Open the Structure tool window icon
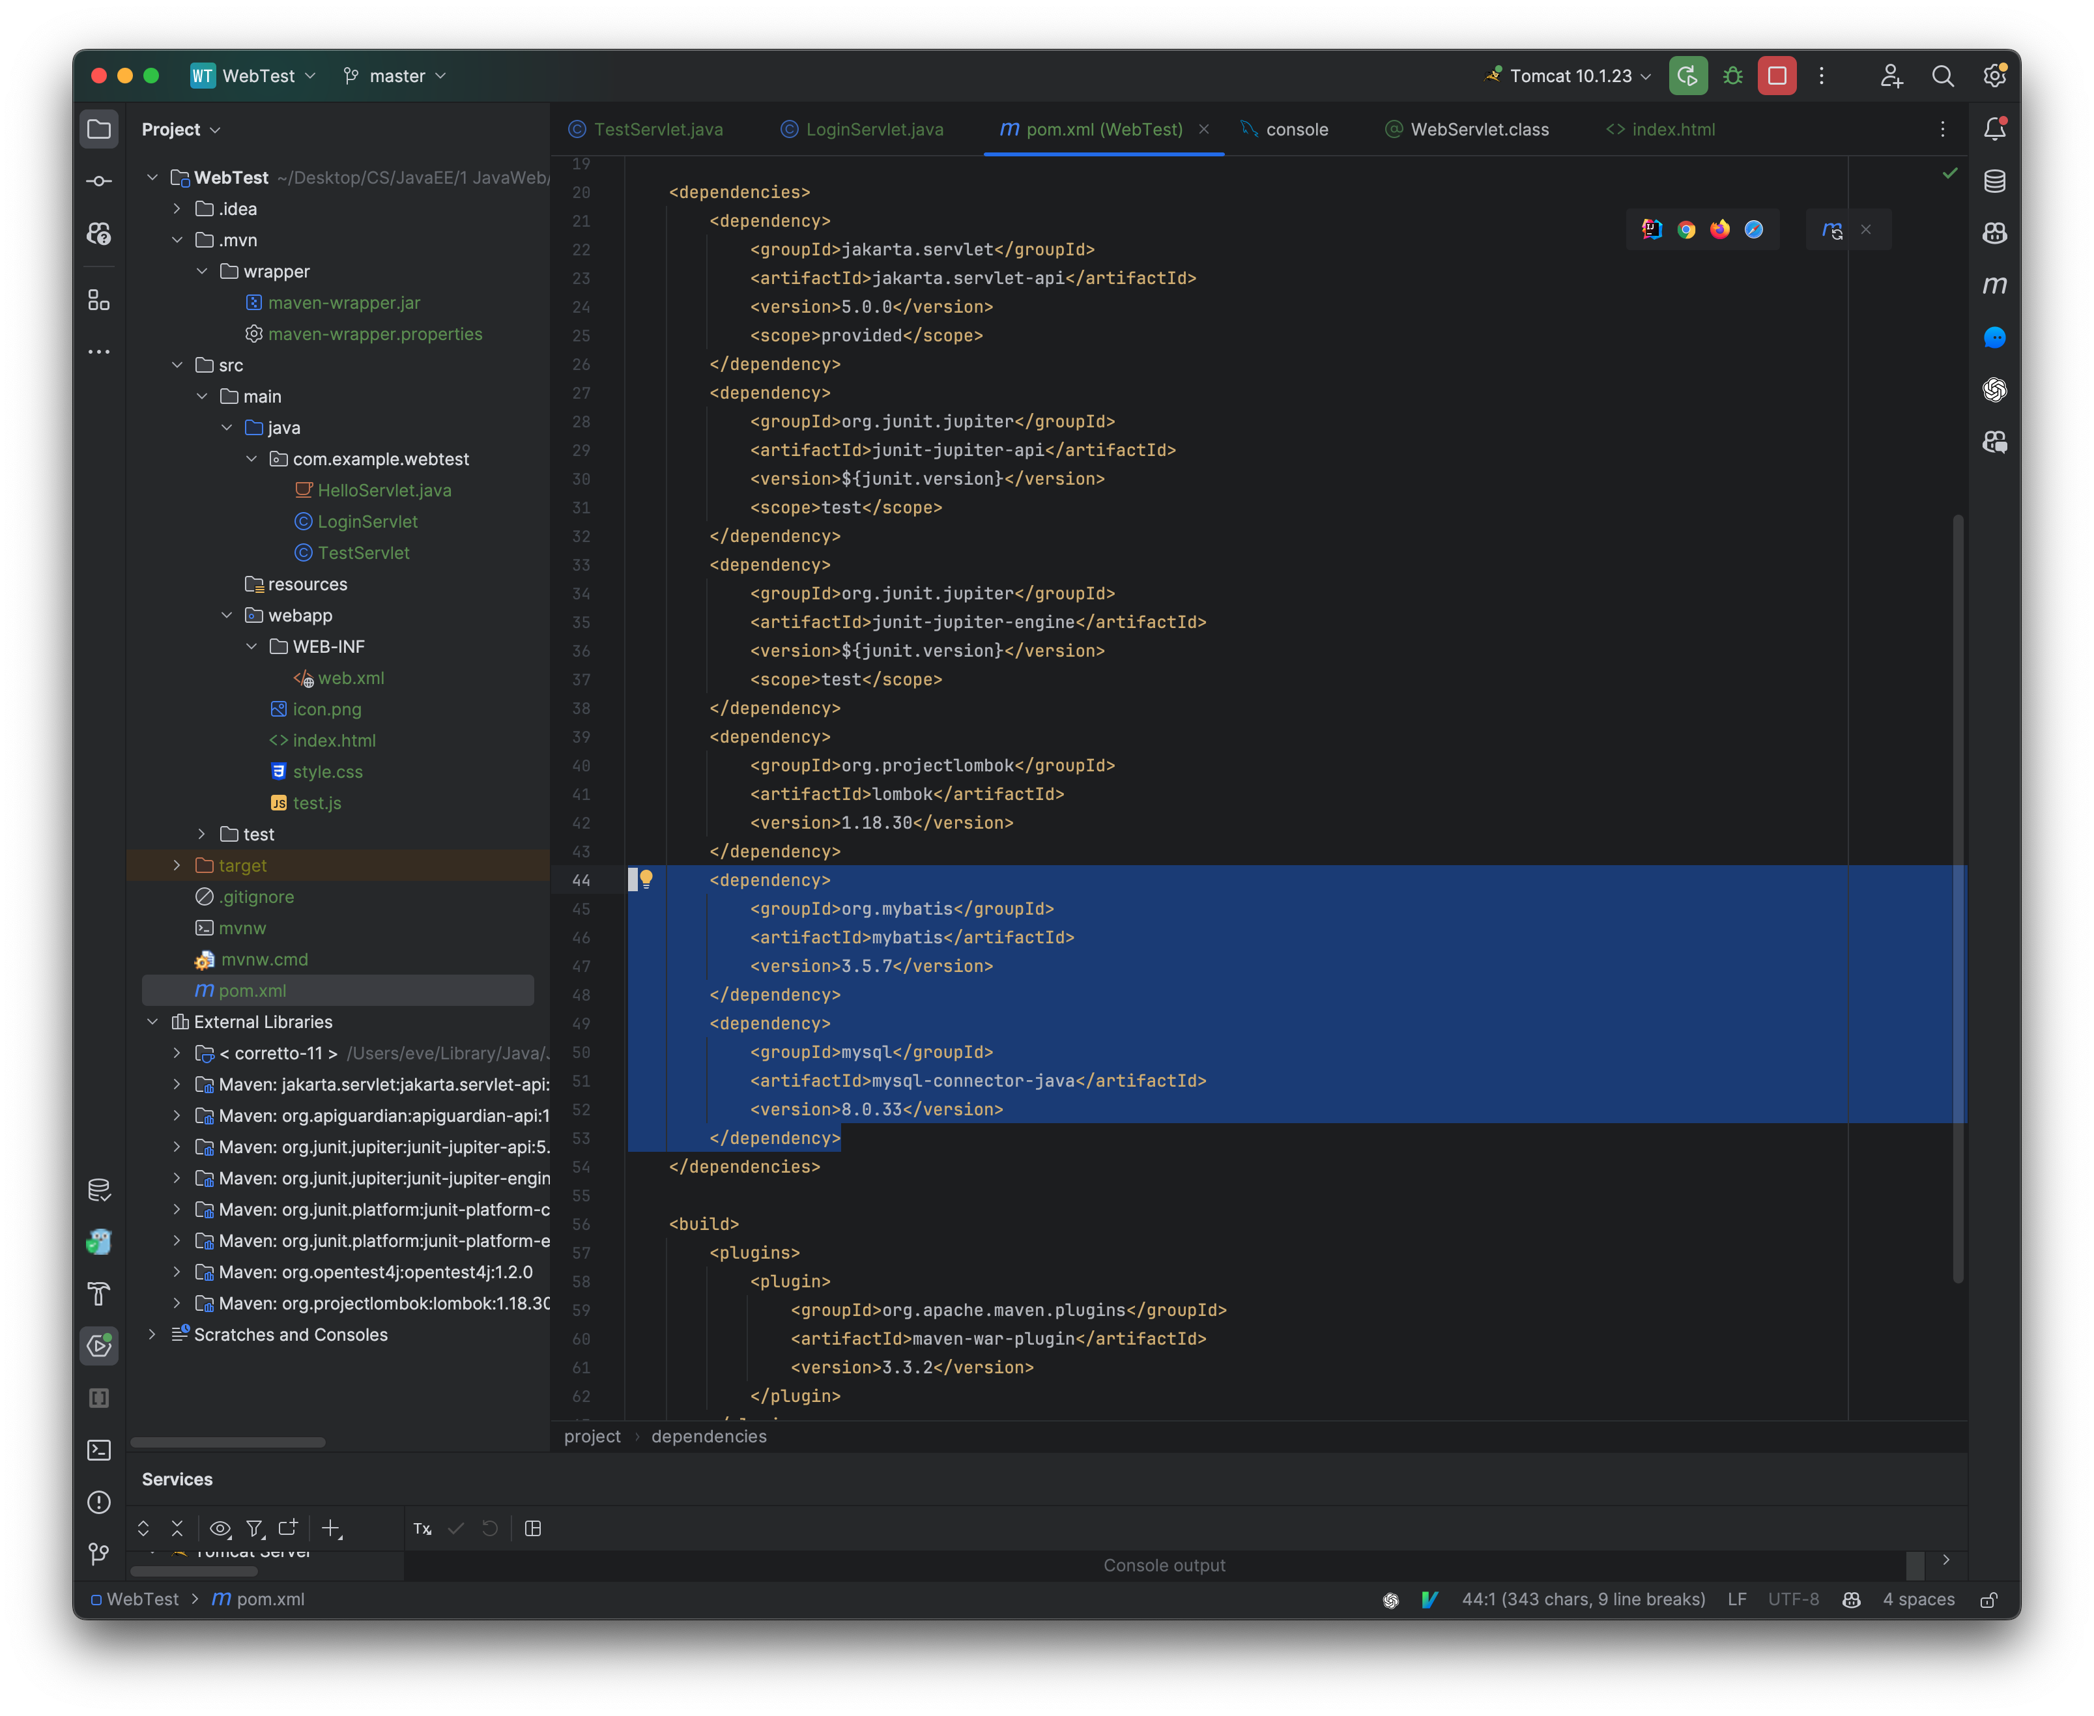The image size is (2094, 1716). pos(99,300)
